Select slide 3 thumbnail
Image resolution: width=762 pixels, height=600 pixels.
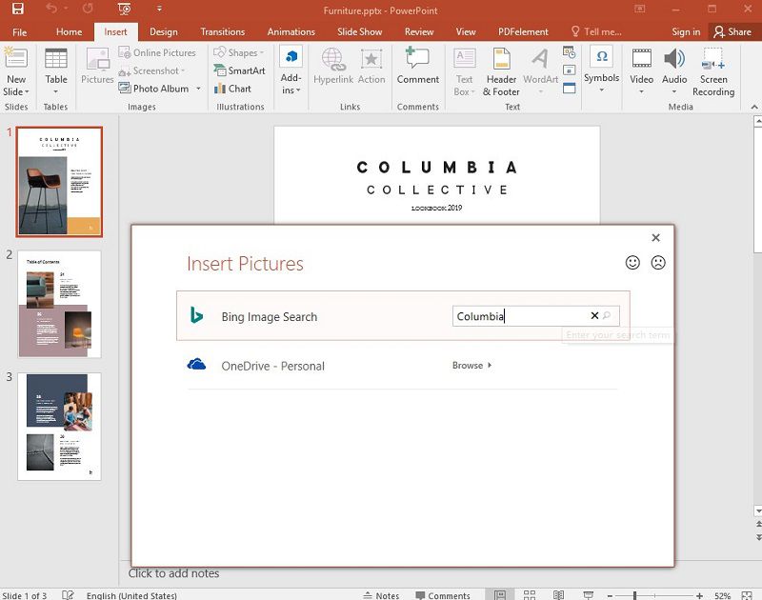pyautogui.click(x=59, y=427)
